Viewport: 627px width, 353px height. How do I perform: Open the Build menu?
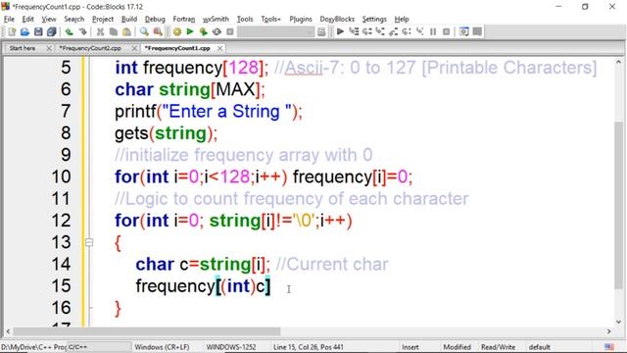[129, 19]
